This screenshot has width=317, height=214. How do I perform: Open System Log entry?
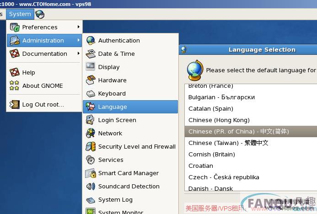coord(130,200)
